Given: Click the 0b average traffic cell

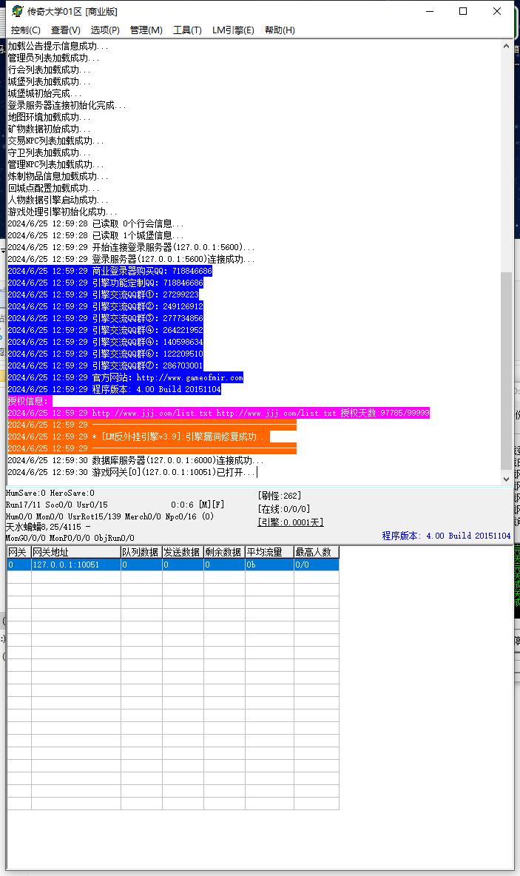Looking at the screenshot, I should pos(269,565).
